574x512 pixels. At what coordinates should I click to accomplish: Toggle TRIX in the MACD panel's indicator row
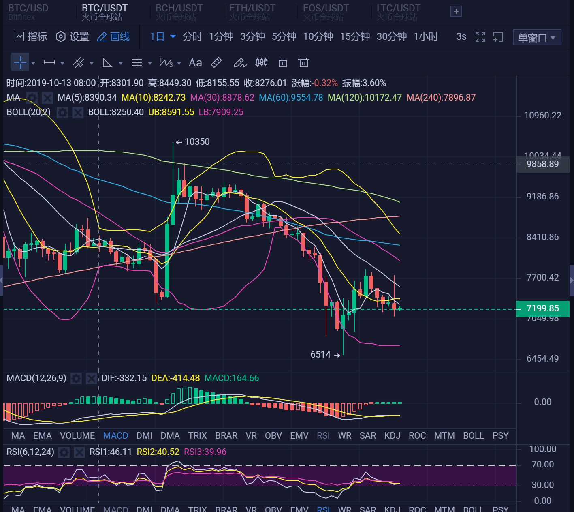click(197, 436)
